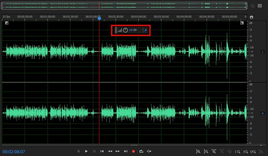The image size is (268, 156).
Task: Toggle the Skip Selection button
Action: pyautogui.click(x=149, y=151)
